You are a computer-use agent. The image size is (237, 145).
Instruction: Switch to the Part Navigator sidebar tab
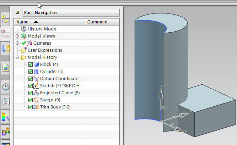5,34
